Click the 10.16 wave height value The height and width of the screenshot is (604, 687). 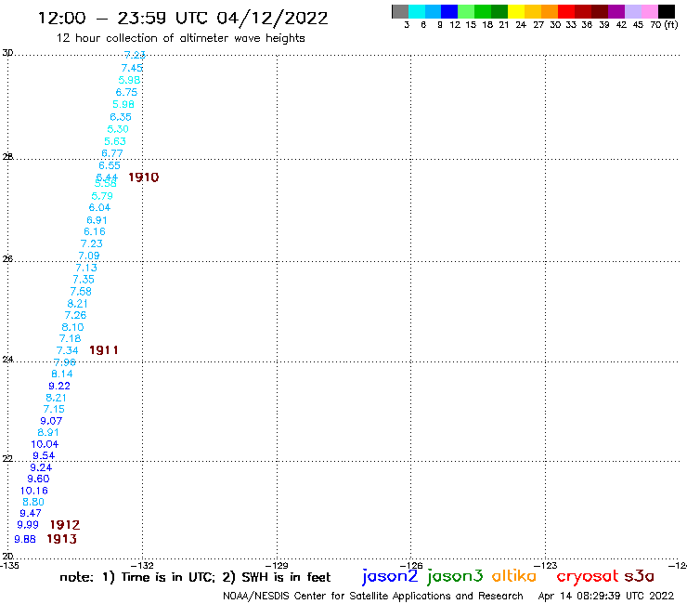coord(34,491)
